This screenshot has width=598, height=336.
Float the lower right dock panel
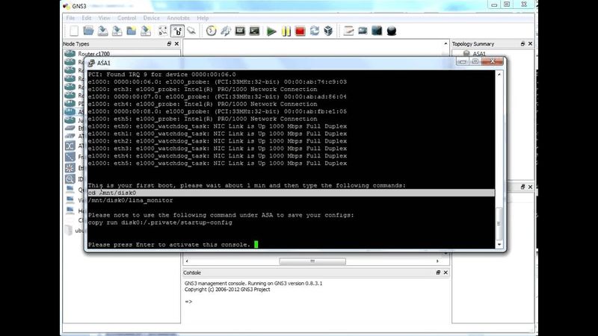click(x=523, y=187)
